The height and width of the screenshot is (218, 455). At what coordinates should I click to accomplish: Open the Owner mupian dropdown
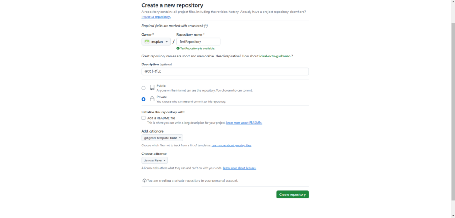(x=156, y=41)
